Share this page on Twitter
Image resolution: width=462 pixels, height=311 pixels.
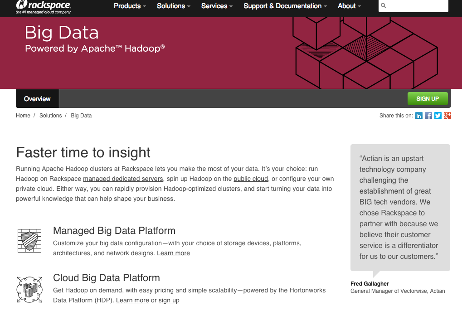pyautogui.click(x=438, y=116)
